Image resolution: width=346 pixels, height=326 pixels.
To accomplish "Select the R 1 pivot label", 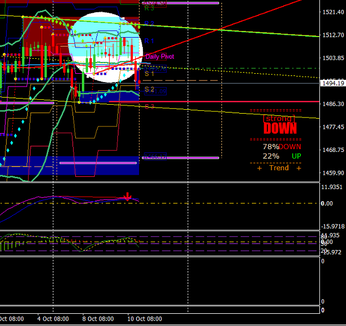I will 149,41.
